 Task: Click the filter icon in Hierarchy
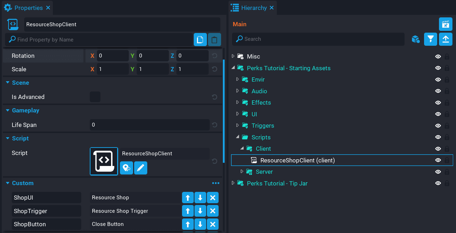(430, 39)
